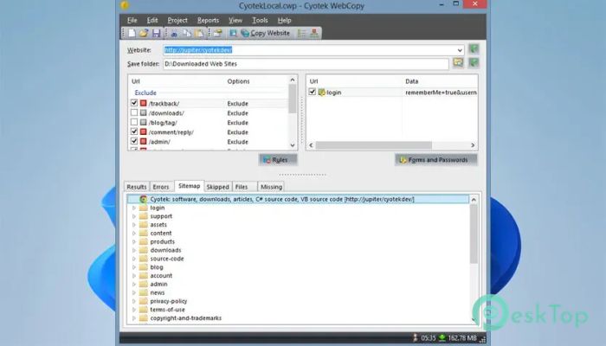Click the login form icon in Url list

pyautogui.click(x=321, y=93)
